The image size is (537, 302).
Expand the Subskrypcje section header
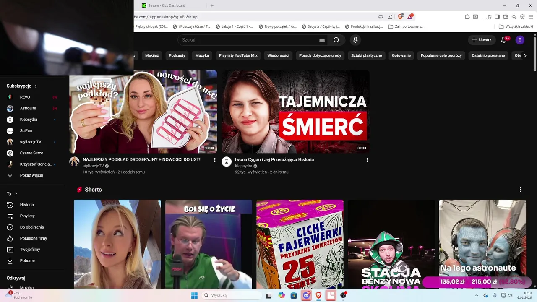pos(22,86)
